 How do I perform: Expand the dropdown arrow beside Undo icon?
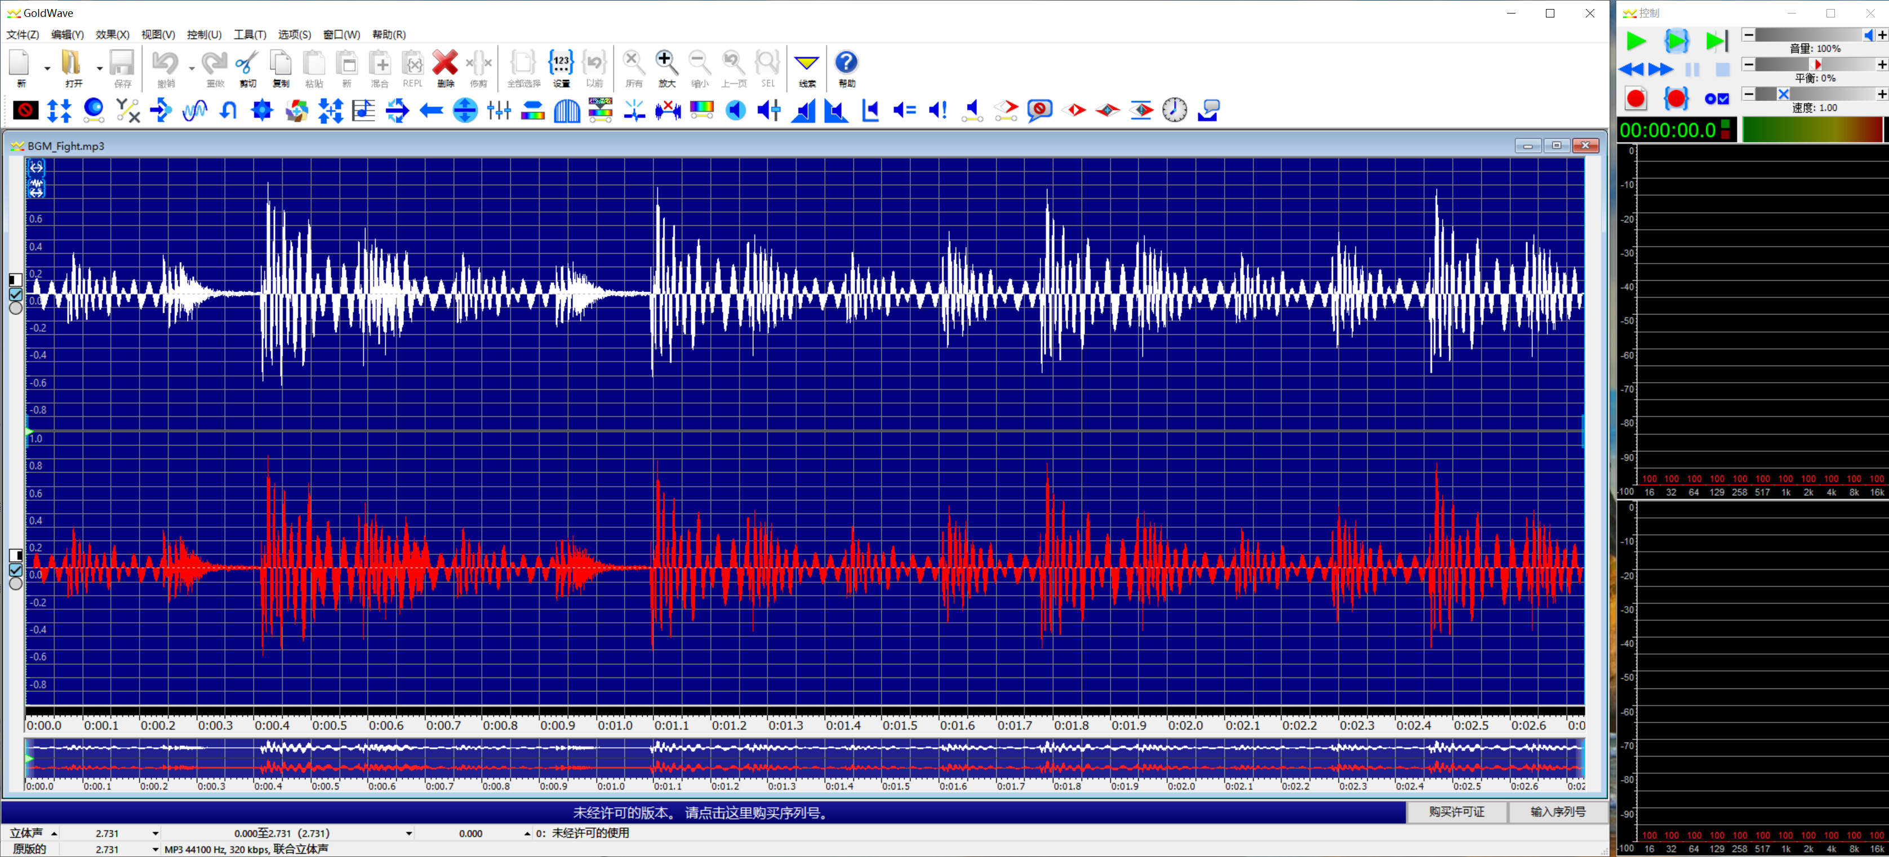coord(192,68)
